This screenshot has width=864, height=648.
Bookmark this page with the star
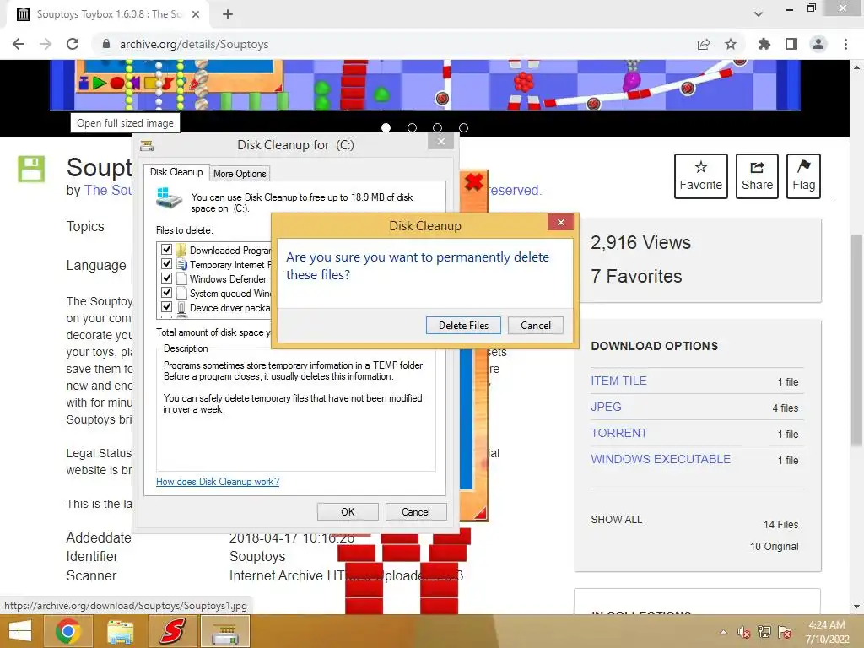(x=731, y=44)
